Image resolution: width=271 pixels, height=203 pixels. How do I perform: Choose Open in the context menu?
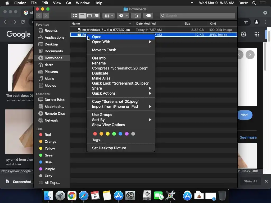pos(121,37)
